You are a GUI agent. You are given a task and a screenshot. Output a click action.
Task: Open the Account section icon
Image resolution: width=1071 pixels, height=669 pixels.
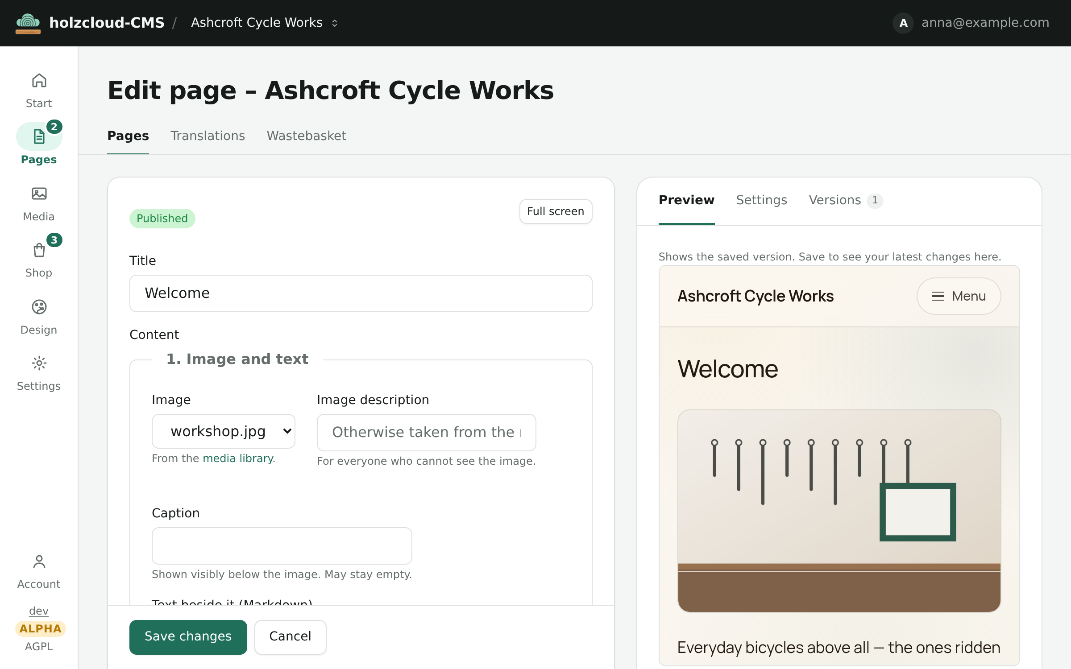(x=39, y=562)
